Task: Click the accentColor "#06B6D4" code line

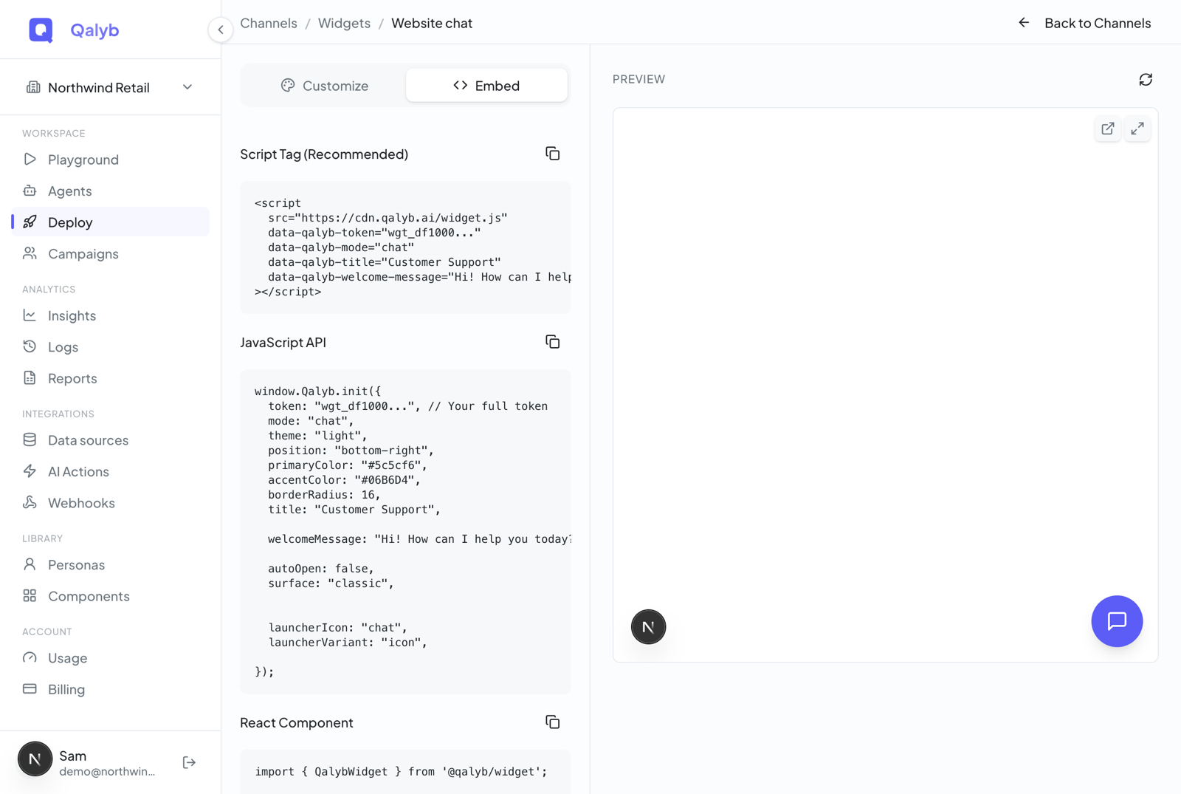Action: point(344,480)
